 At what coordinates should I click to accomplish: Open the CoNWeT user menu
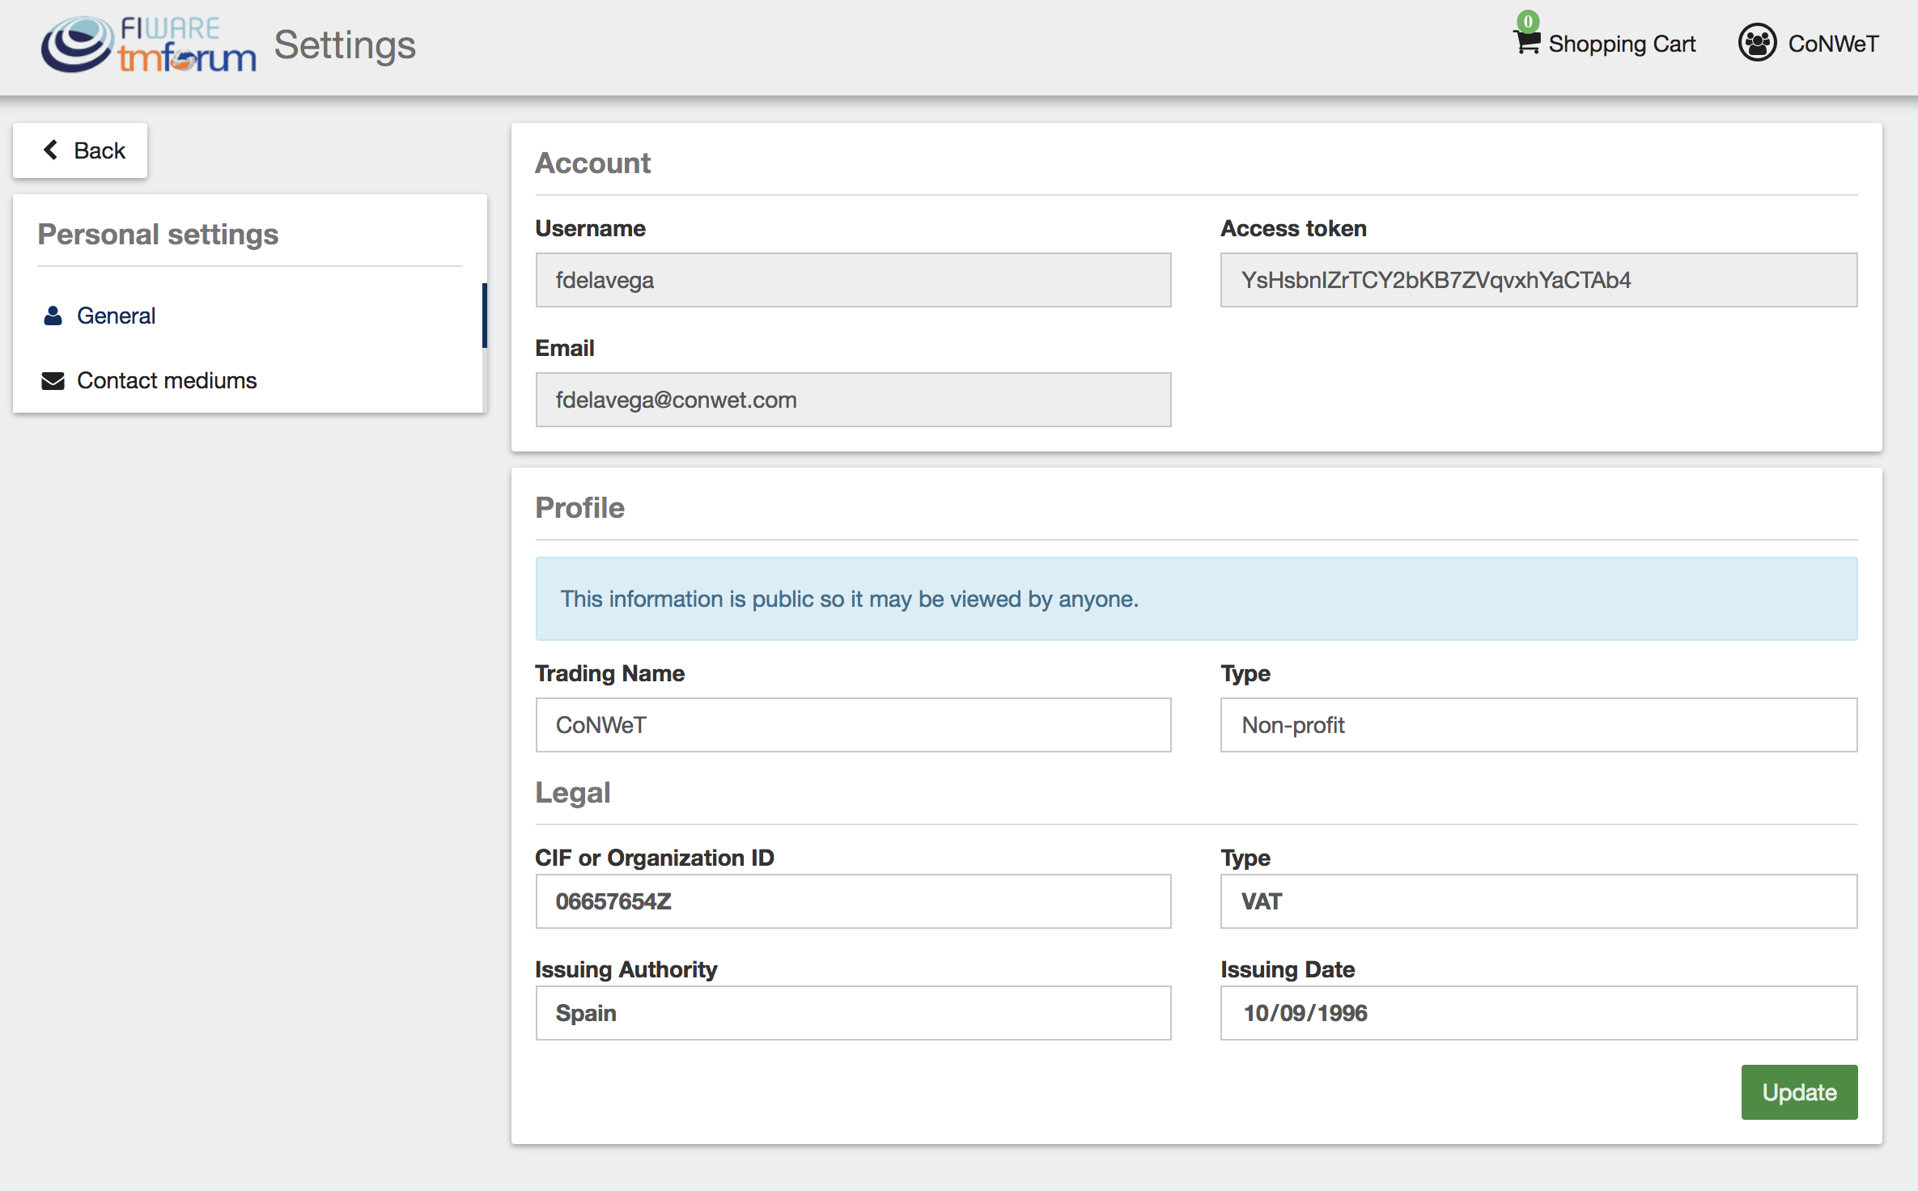point(1809,43)
